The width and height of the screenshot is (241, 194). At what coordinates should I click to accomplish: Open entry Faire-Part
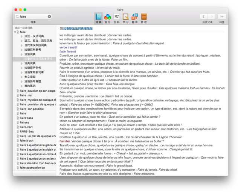coord(26,127)
